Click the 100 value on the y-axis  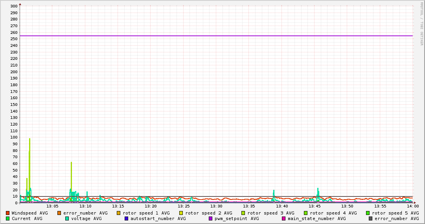point(14,137)
